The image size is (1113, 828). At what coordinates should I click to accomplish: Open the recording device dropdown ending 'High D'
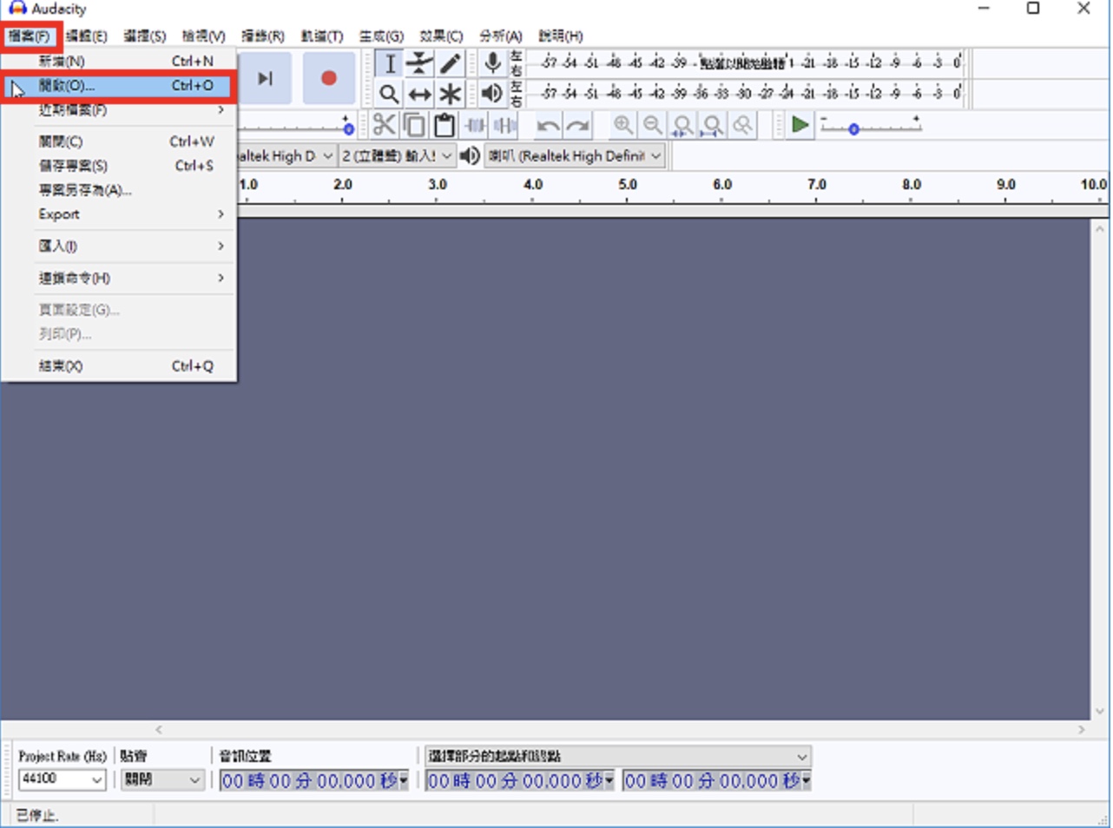tap(286, 156)
